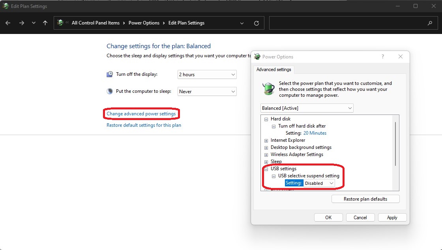Go up one folder level arrow
This screenshot has height=250, width=442.
pos(45,23)
